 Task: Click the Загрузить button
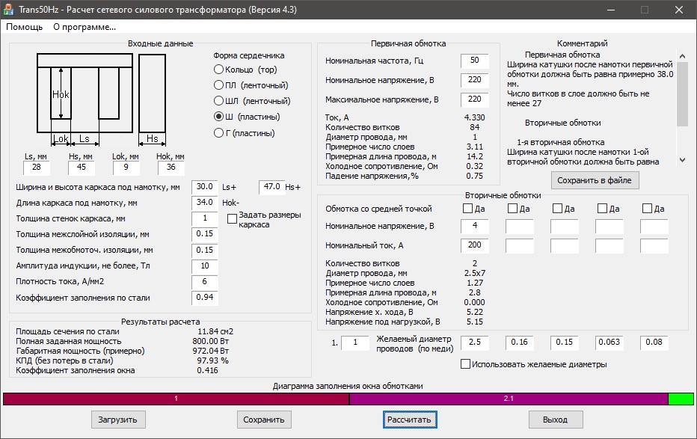(118, 420)
